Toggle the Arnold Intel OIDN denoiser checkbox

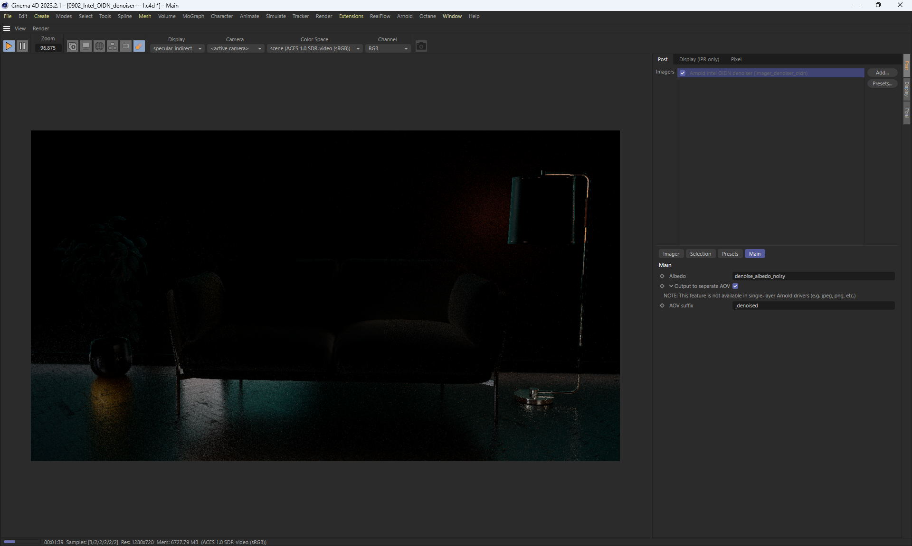point(683,73)
